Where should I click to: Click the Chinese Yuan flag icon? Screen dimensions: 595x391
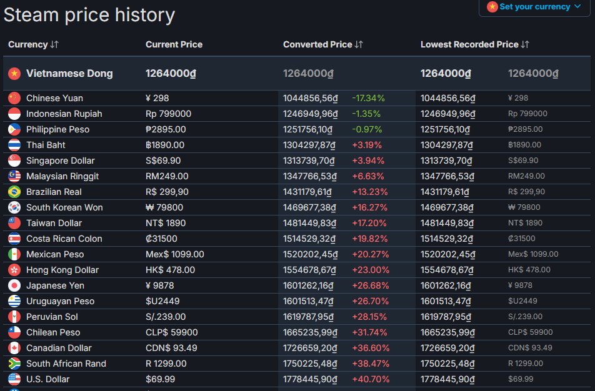(14, 98)
